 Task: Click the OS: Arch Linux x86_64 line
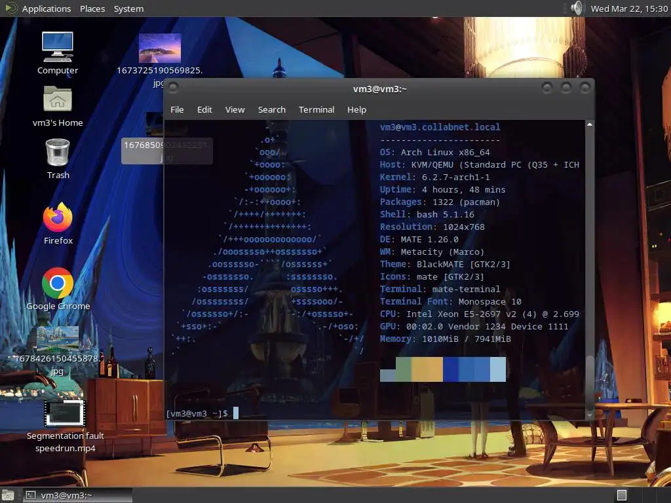point(435,152)
